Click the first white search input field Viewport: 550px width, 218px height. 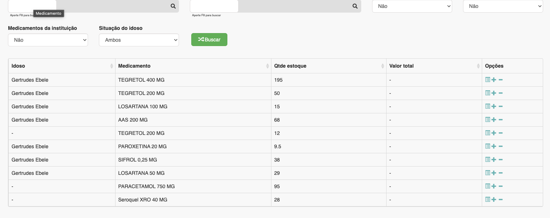coord(32,6)
